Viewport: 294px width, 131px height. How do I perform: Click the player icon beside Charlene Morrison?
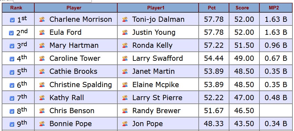coord(42,20)
